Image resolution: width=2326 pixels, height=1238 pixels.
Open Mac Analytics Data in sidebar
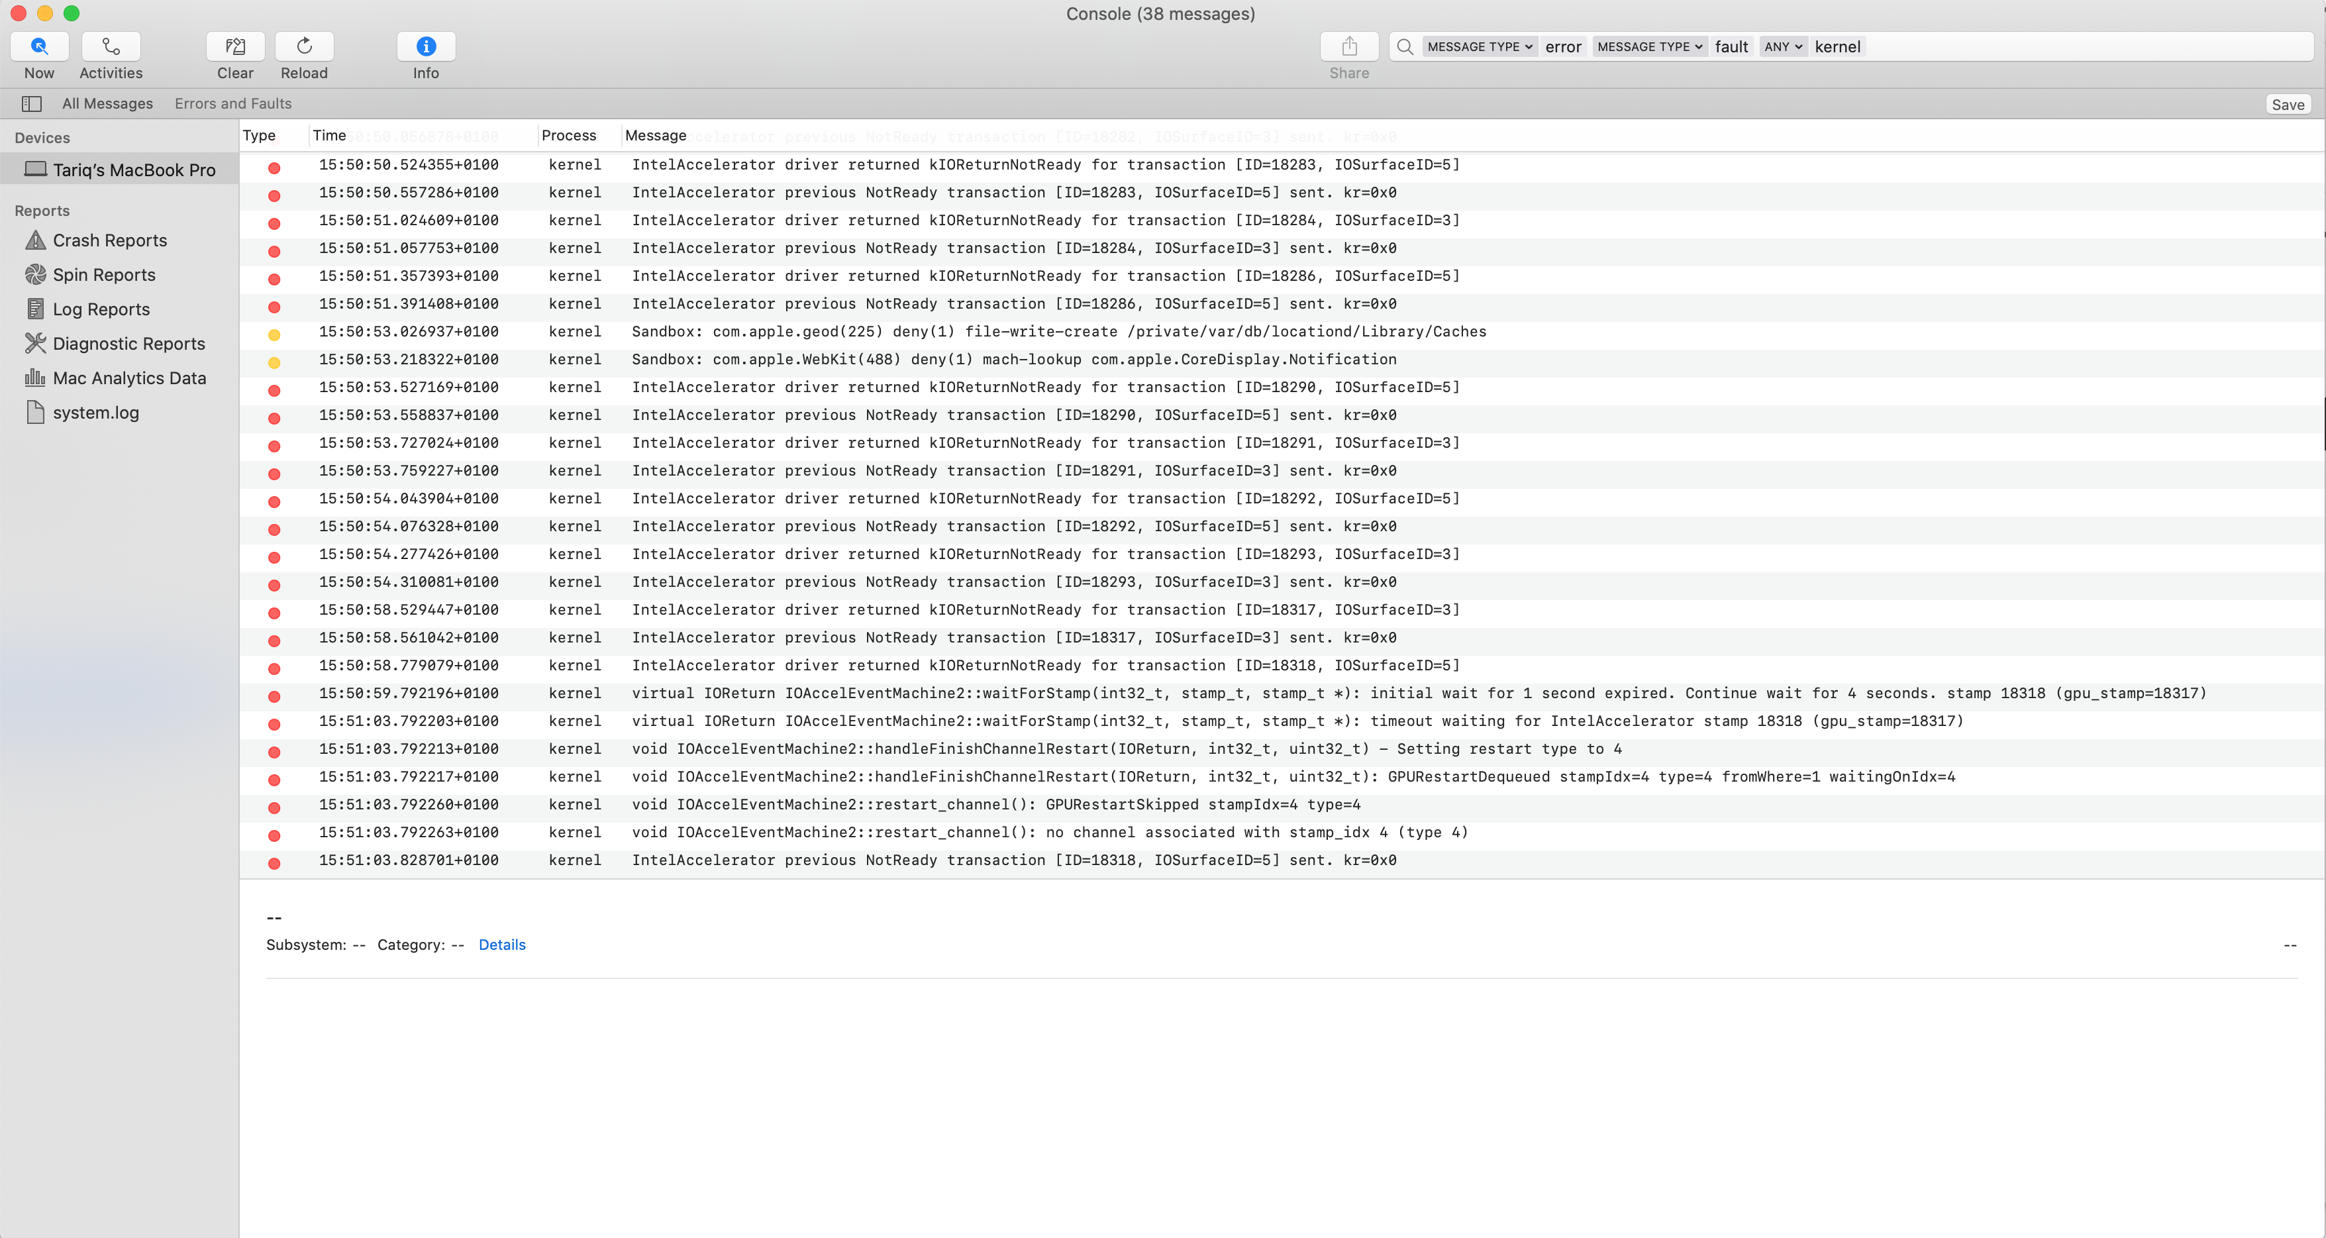[x=130, y=378]
